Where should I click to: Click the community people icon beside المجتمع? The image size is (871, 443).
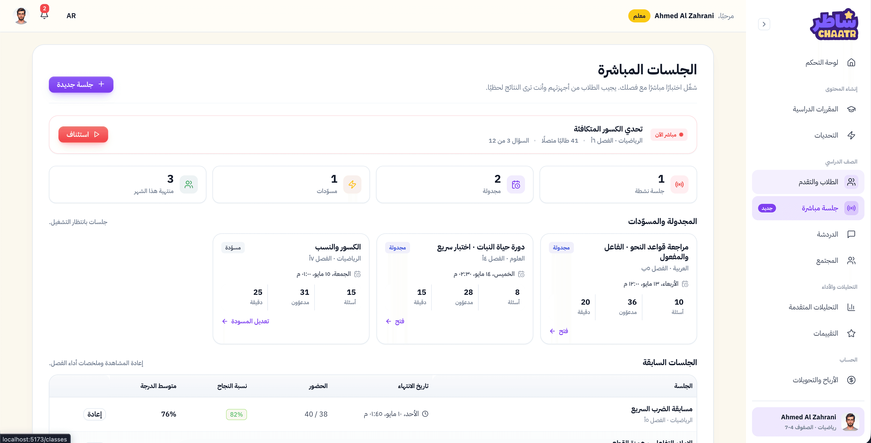coord(851,260)
